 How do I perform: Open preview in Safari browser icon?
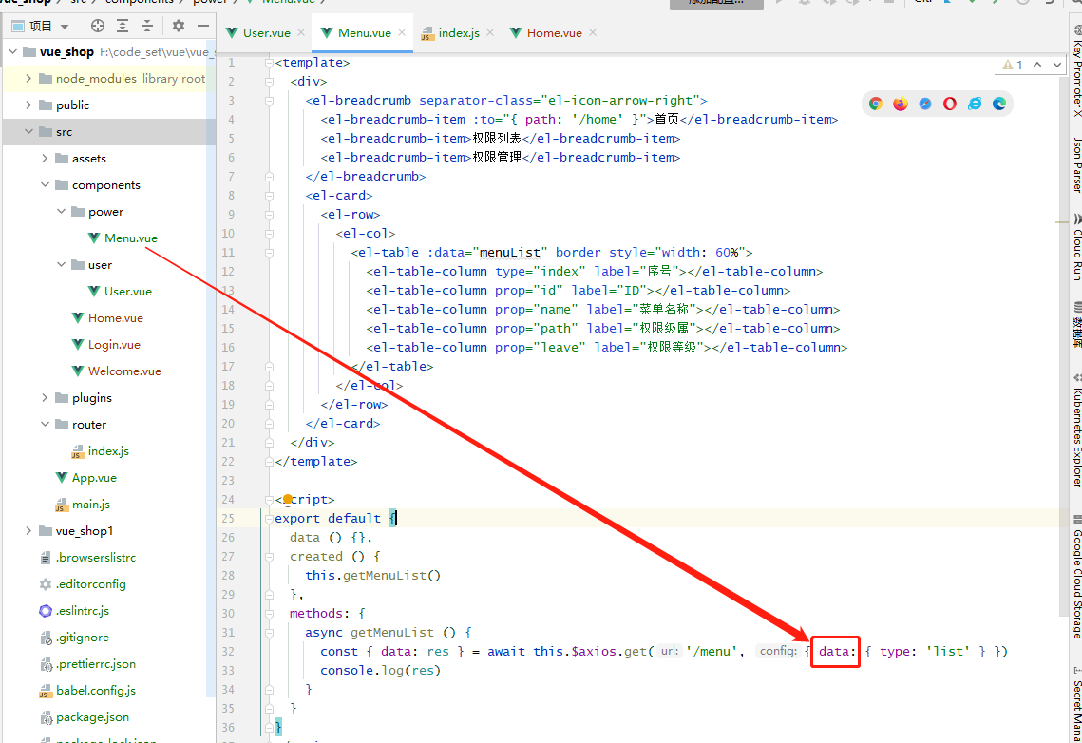925,104
